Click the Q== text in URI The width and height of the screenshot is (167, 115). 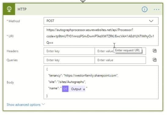click(x=50, y=43)
